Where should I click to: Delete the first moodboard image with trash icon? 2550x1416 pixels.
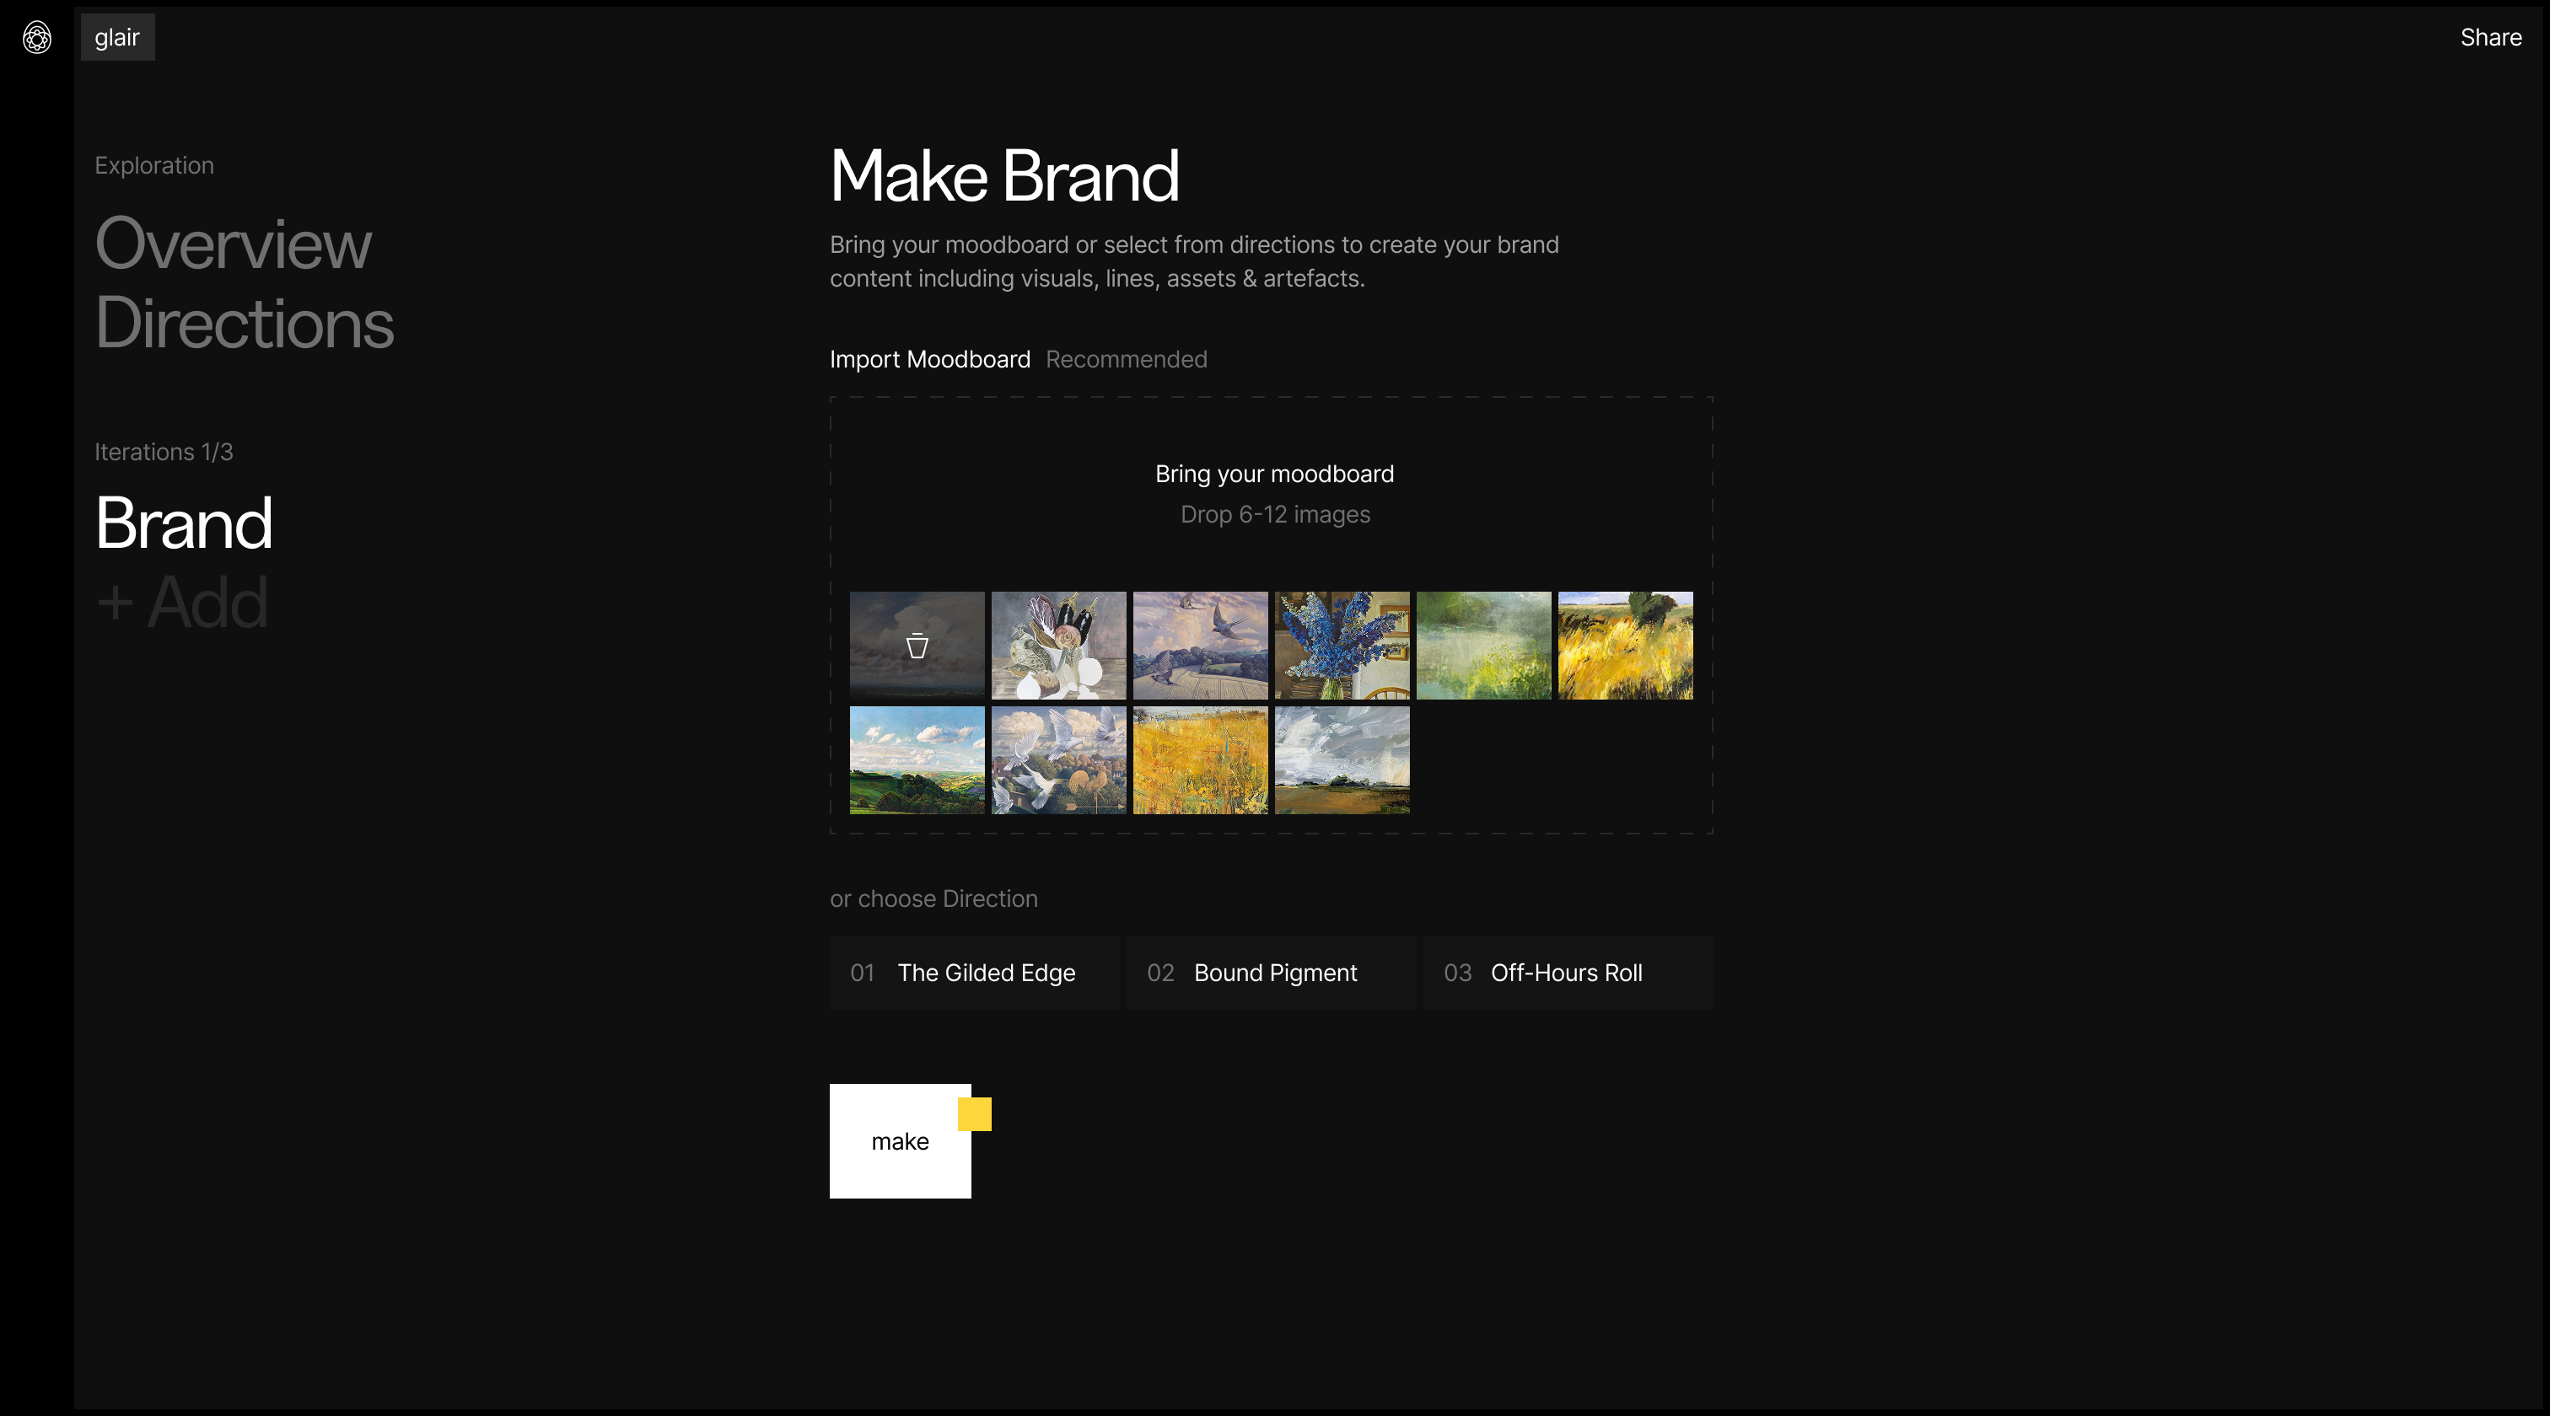[x=917, y=645]
